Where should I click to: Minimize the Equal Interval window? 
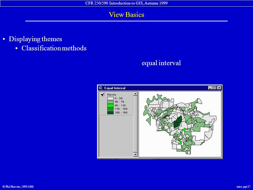tap(210, 88)
